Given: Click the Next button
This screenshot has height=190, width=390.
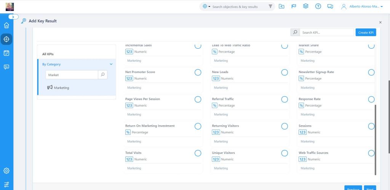Looking at the screenshot, I should coord(369,189).
